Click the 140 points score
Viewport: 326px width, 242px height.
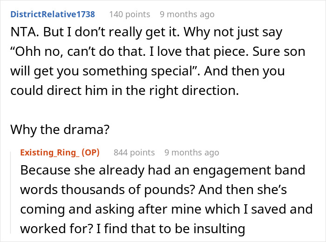pyautogui.click(x=129, y=14)
